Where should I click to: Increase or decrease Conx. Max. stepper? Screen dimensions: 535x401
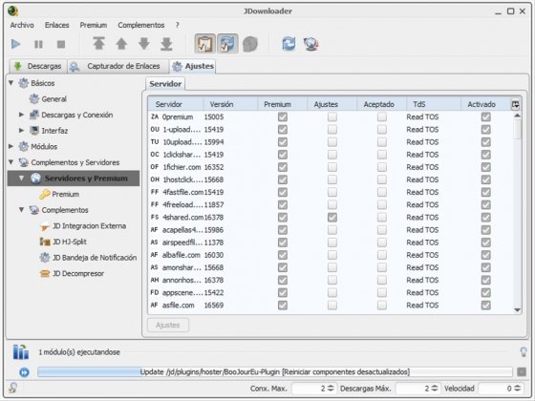[x=331, y=389]
